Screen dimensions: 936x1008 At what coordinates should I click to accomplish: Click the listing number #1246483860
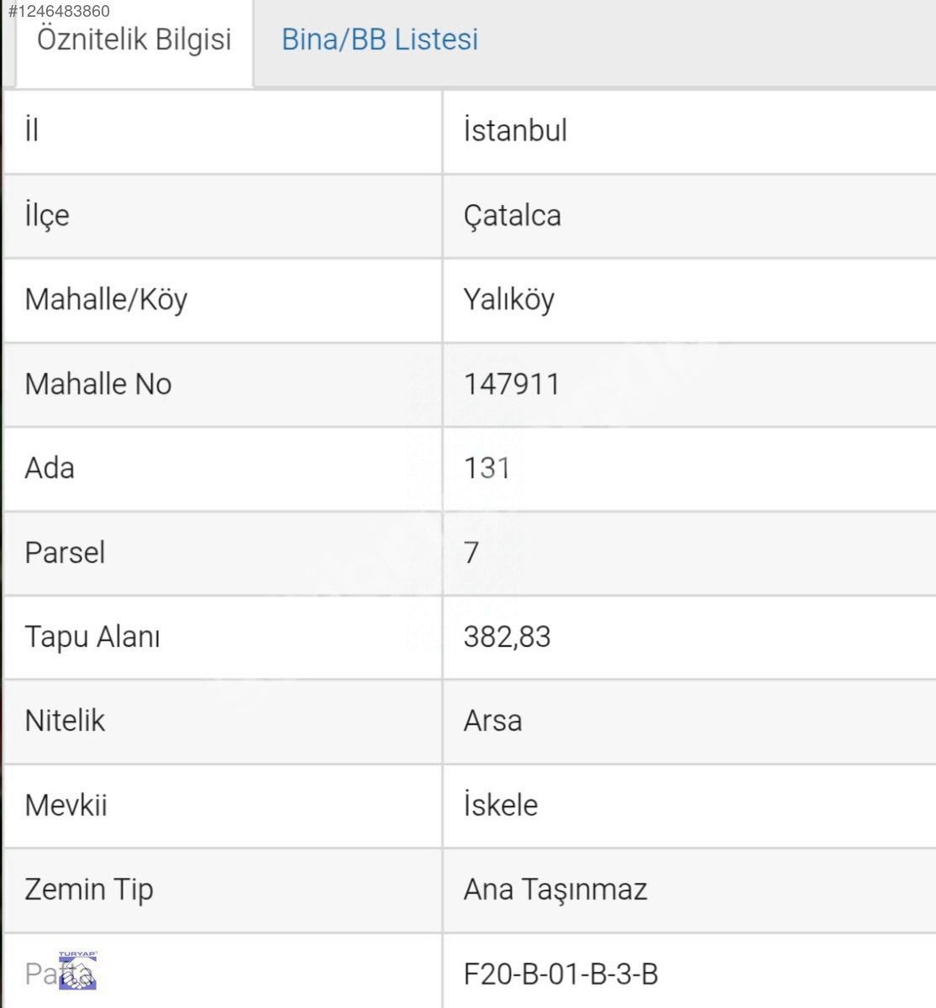[59, 11]
